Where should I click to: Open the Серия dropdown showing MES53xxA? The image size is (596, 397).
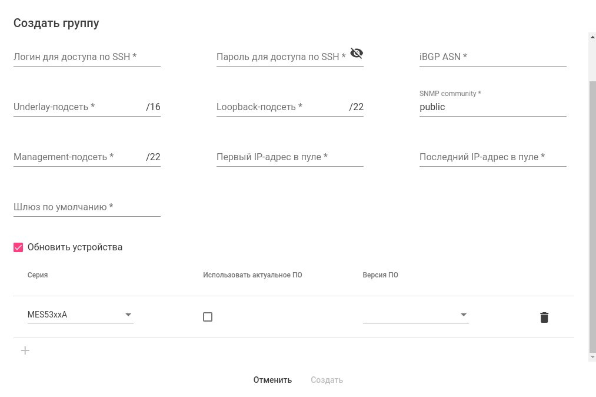[x=80, y=315]
